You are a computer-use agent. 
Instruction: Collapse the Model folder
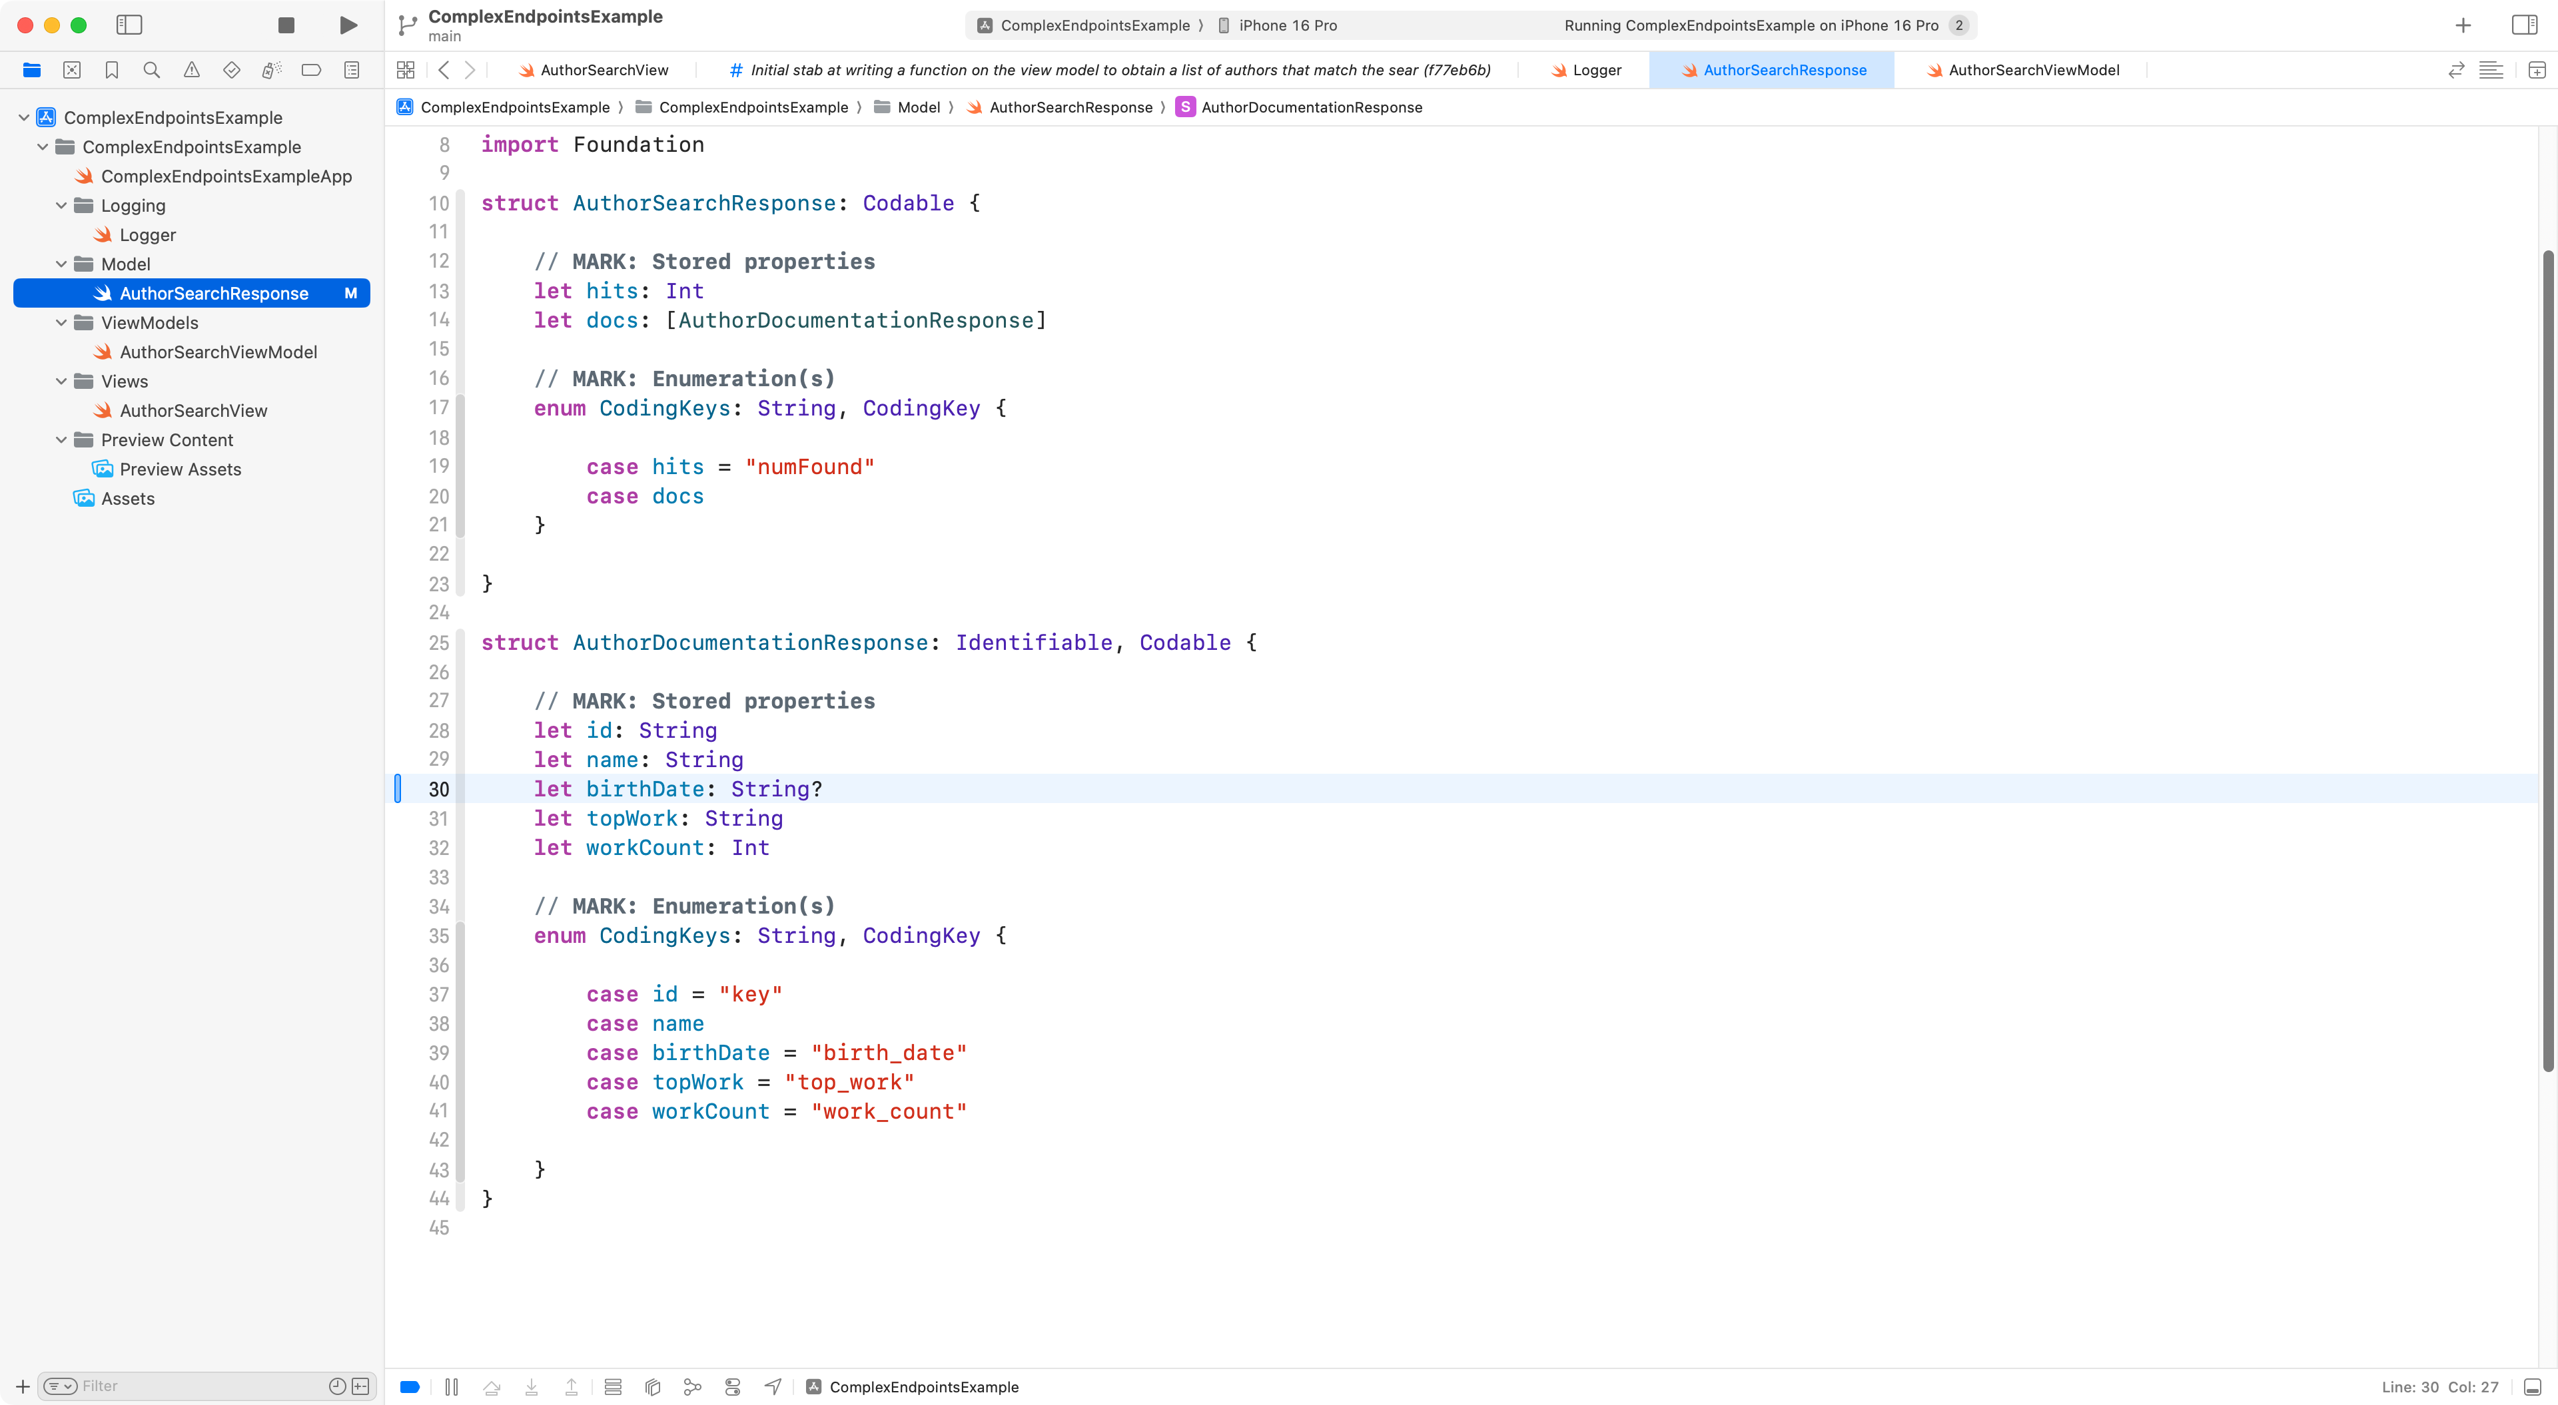61,264
